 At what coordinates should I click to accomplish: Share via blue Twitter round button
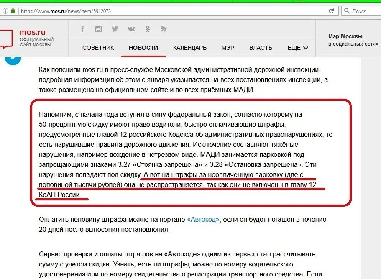click(13, 60)
